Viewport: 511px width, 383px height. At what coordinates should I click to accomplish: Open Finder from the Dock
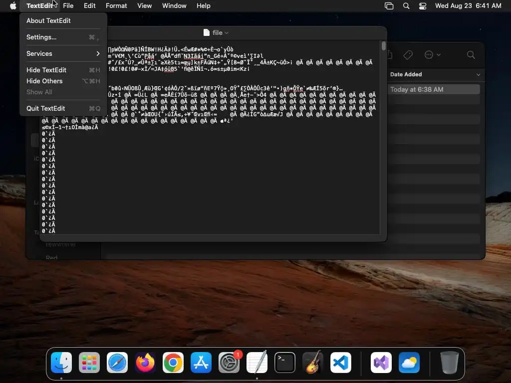[x=61, y=363]
